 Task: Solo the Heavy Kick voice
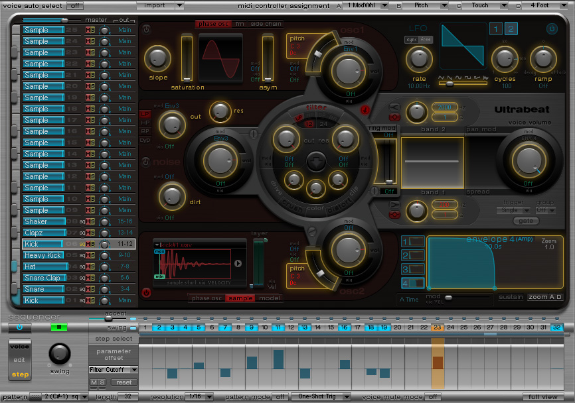pos(93,255)
